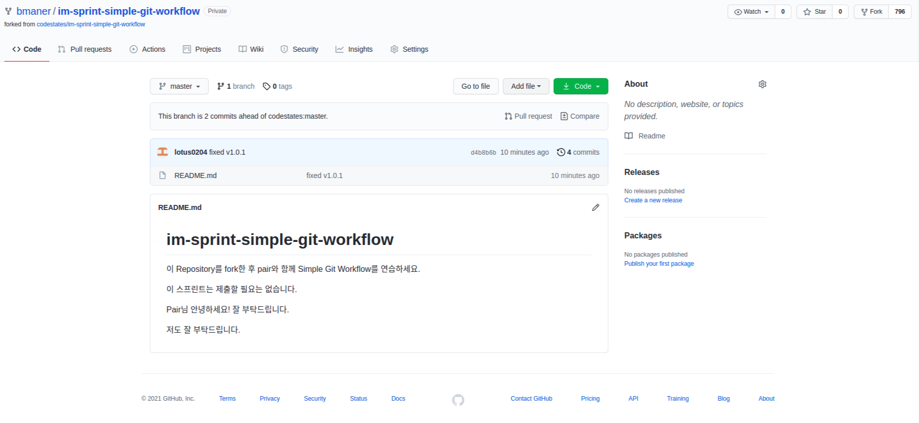Open the Packages heading link

click(643, 236)
